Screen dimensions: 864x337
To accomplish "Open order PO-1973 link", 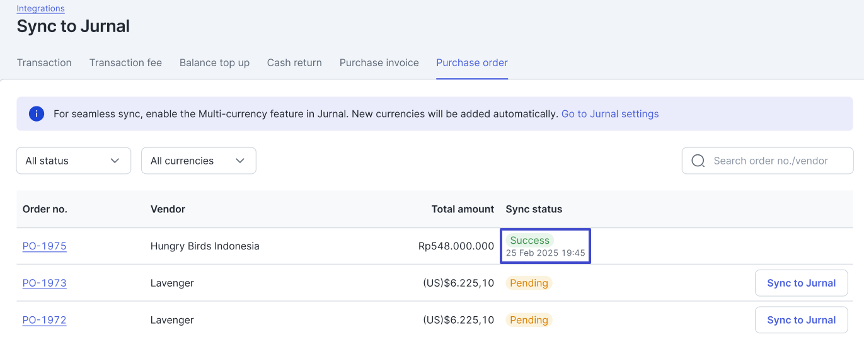I will pos(44,283).
